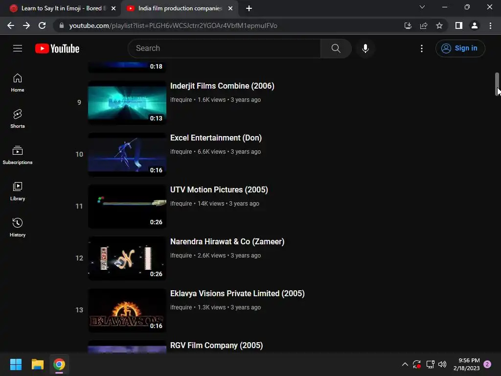This screenshot has width=501, height=376.
Task: Show hidden system tray icons
Action: 405,364
